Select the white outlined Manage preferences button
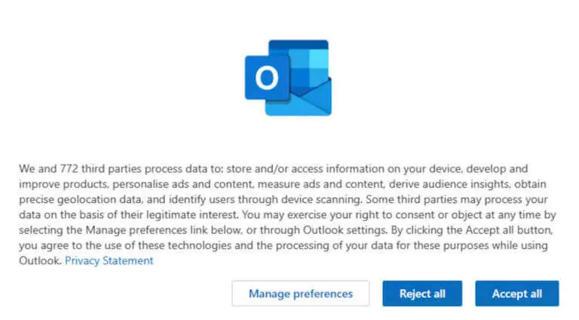 coord(301,294)
